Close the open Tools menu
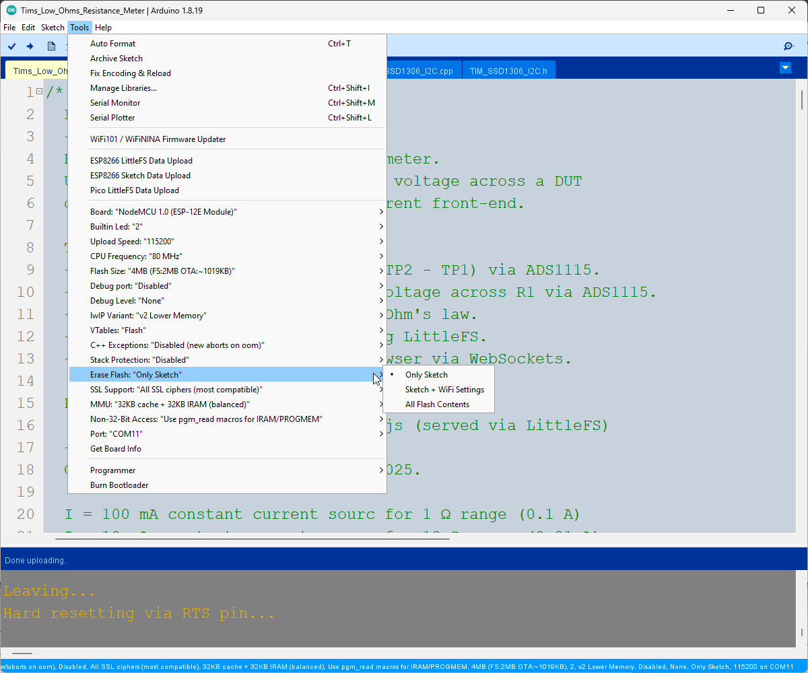808x673 pixels. point(79,28)
